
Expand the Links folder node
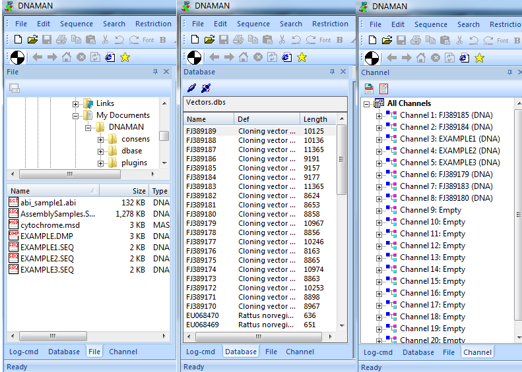[x=76, y=104]
